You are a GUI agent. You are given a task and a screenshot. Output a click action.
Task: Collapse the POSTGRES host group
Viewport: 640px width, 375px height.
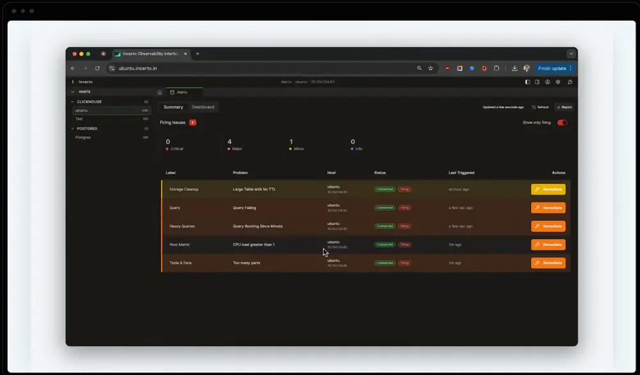73,128
